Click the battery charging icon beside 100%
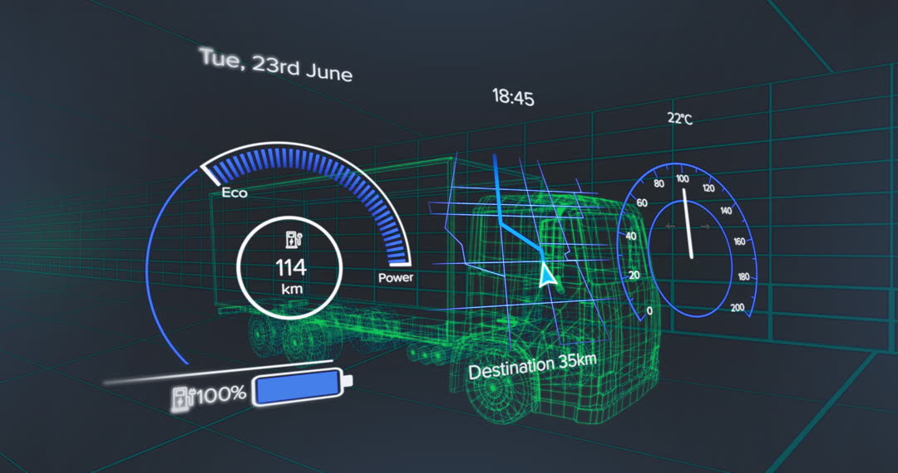The height and width of the screenshot is (473, 898). point(180,398)
